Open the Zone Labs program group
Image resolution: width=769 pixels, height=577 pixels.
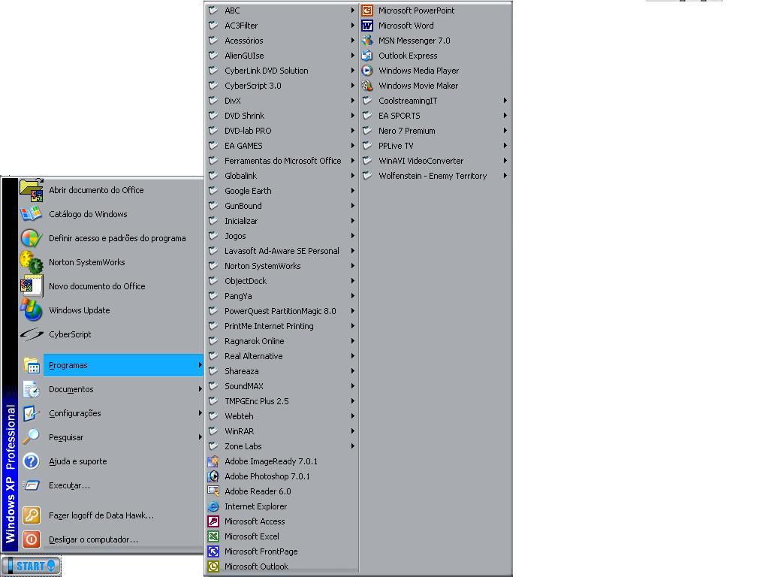coord(282,446)
